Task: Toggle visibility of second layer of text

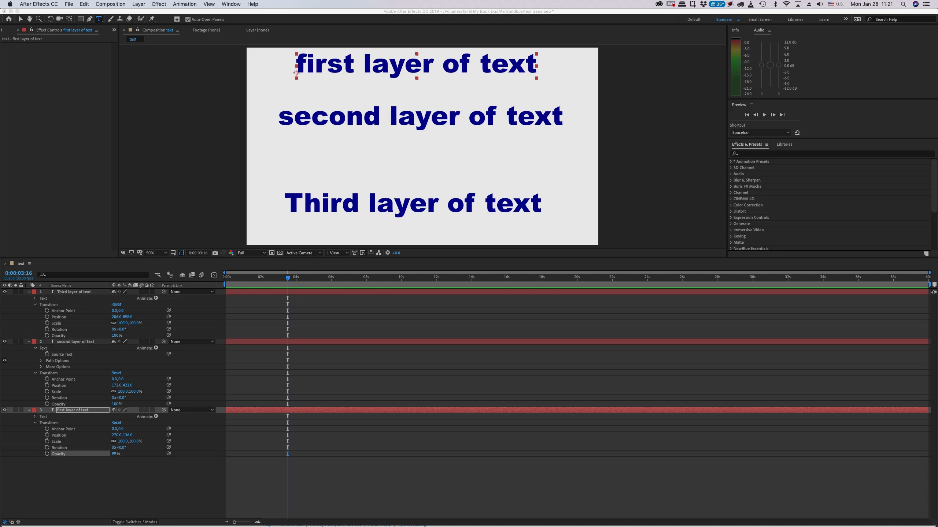Action: tap(5, 341)
